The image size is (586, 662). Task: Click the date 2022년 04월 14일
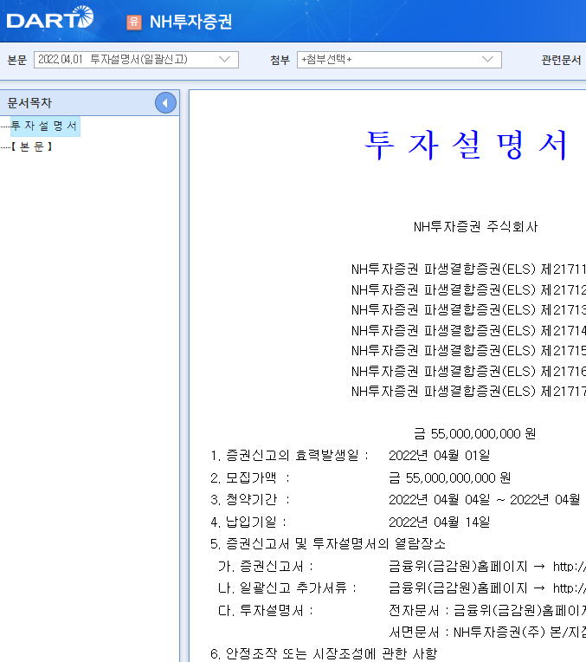(x=439, y=522)
